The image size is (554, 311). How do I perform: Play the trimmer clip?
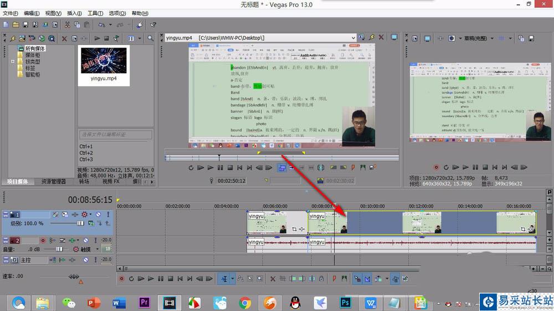pyautogui.click(x=211, y=168)
